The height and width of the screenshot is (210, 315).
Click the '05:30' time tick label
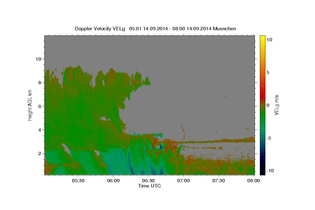pos(78,181)
